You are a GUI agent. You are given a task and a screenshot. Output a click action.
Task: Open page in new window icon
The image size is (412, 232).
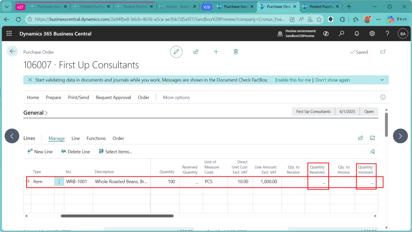(383, 52)
